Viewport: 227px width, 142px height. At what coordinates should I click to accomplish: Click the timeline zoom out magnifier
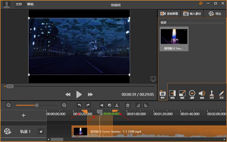pos(9,105)
